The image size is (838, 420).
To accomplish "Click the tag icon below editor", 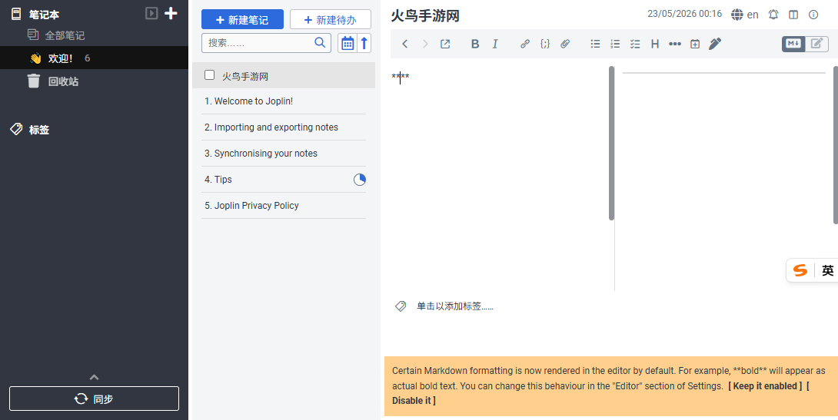I will [x=401, y=306].
